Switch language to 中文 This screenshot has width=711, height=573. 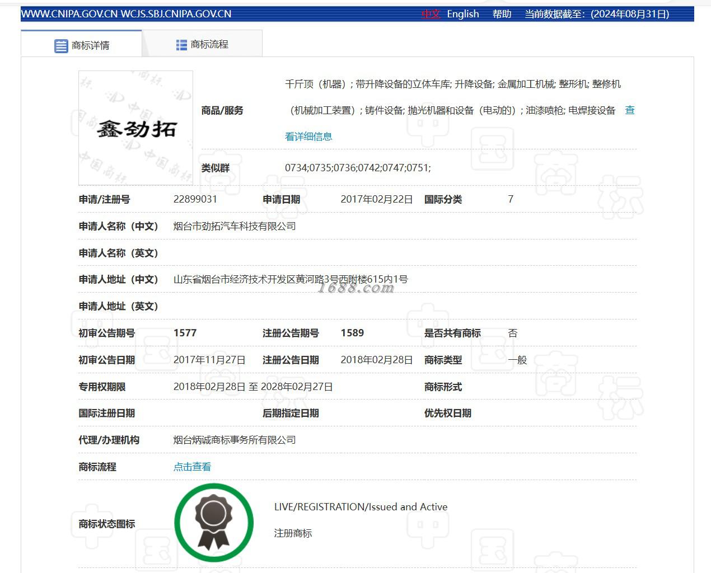pos(431,14)
